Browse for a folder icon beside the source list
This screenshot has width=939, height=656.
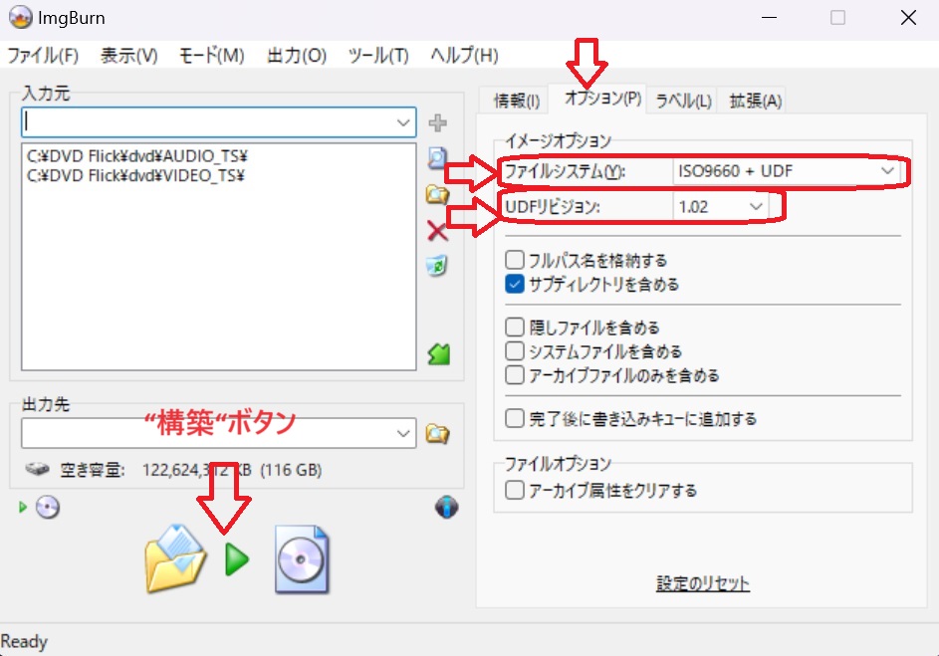click(x=437, y=194)
